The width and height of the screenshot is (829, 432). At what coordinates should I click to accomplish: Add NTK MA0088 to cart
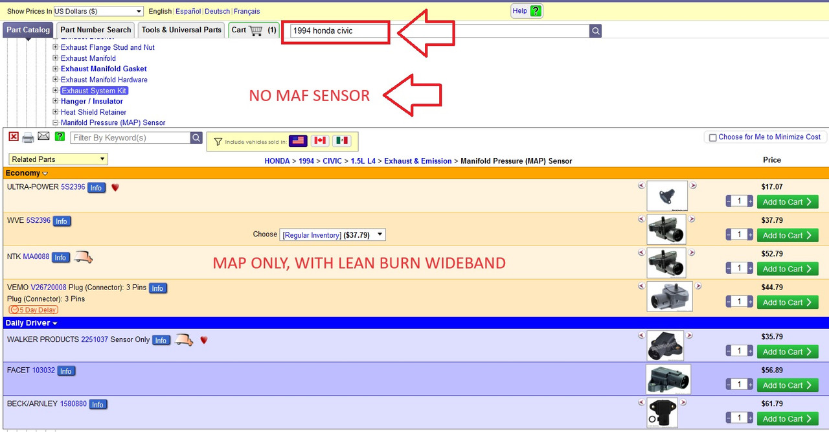[x=788, y=269]
